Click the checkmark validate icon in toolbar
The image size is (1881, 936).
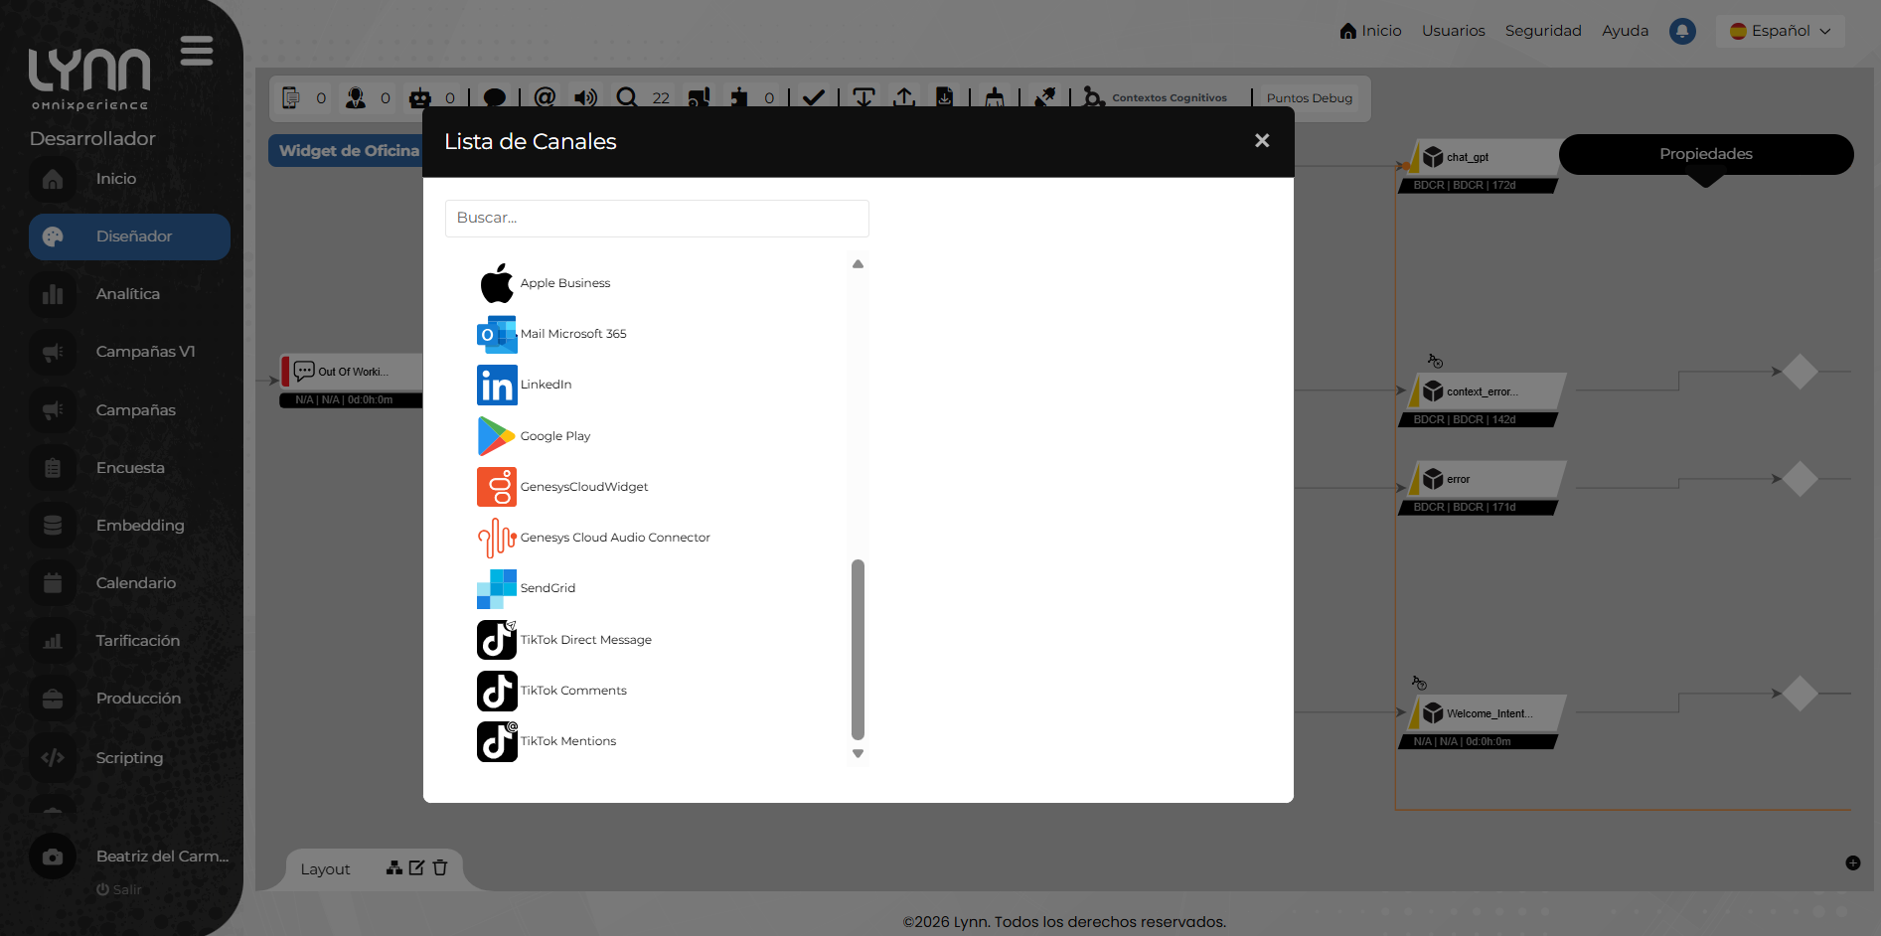(814, 97)
